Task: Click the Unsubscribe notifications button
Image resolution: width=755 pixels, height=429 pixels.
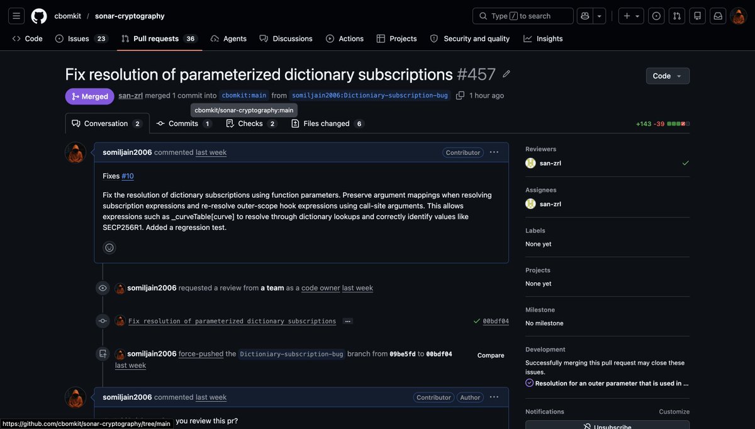Action: pyautogui.click(x=607, y=426)
